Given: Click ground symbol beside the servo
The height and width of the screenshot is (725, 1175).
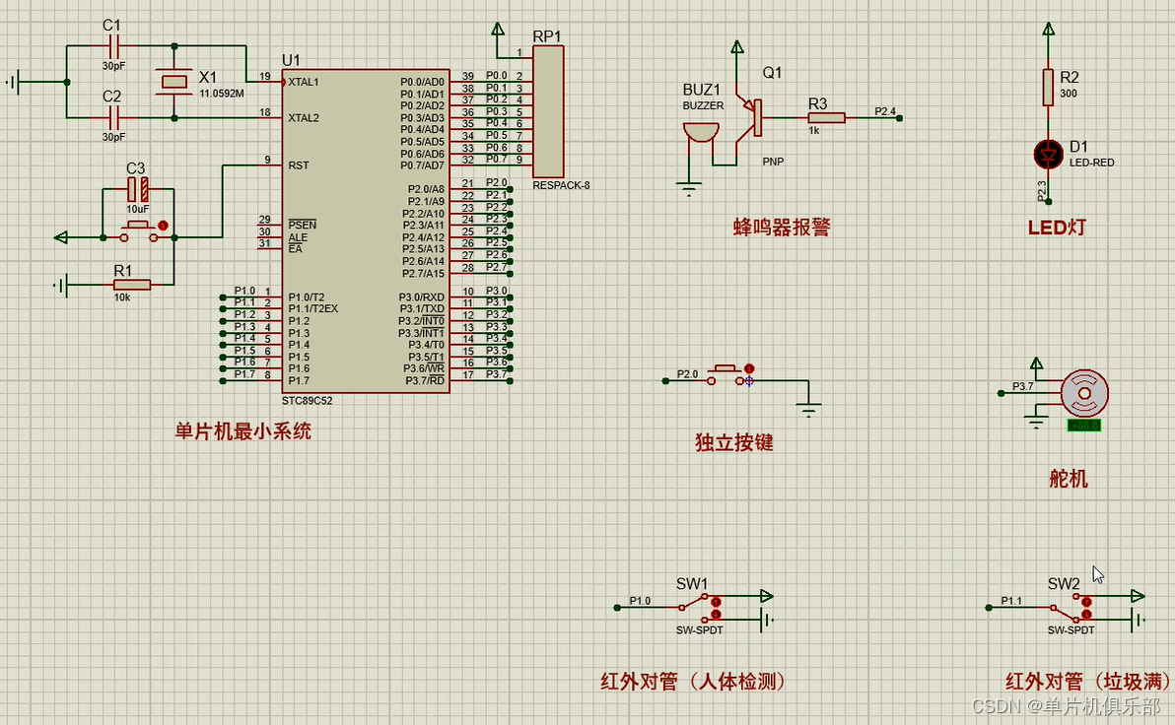Looking at the screenshot, I should (1036, 421).
